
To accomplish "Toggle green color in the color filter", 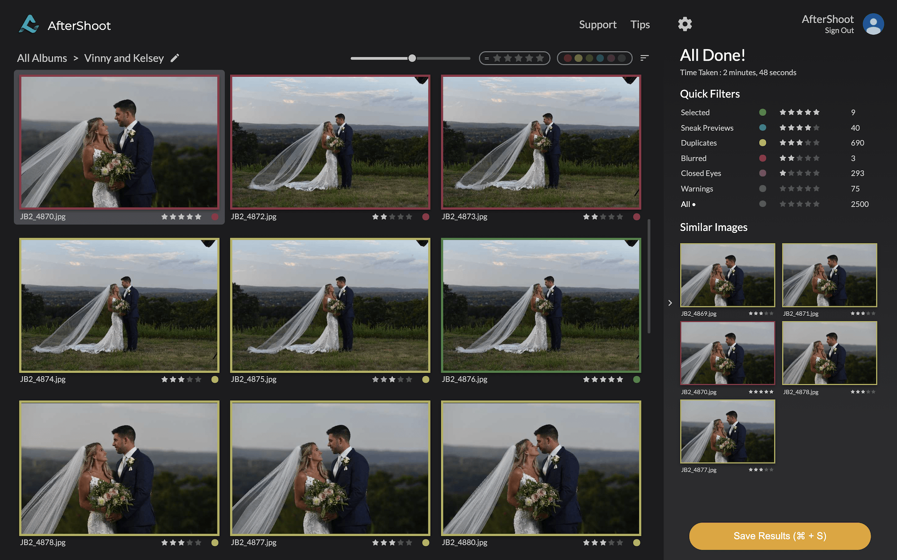I will [589, 58].
